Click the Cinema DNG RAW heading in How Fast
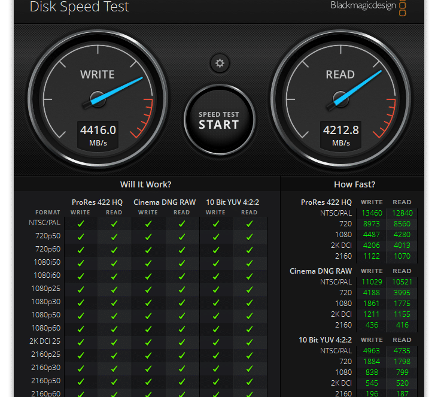Viewport: 438px width, 397px height. click(321, 271)
